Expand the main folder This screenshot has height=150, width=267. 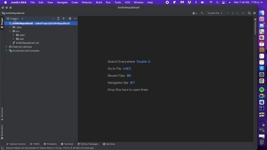tap(13, 35)
